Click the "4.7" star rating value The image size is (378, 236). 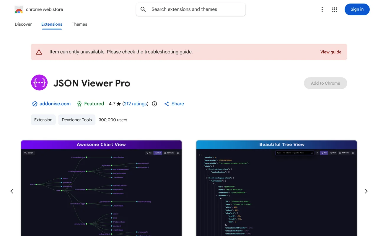coord(112,104)
